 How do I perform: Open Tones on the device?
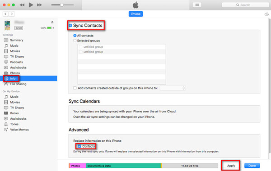pyautogui.click(x=14, y=124)
